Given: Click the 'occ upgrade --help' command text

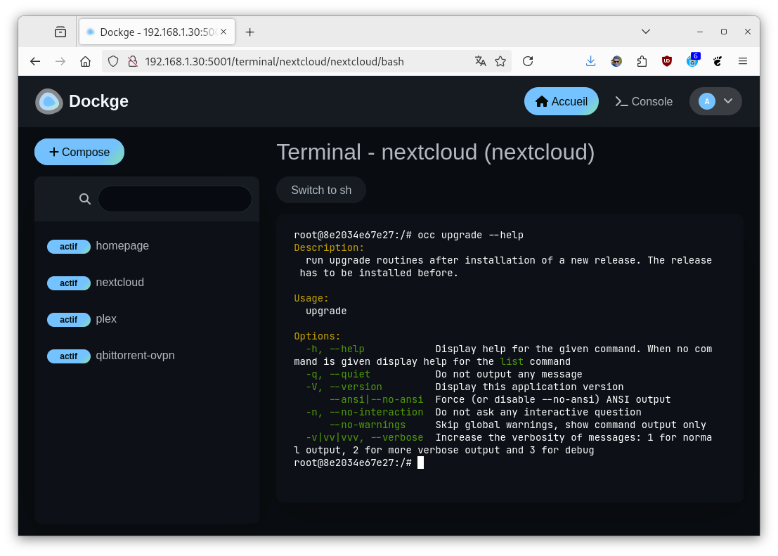Looking at the screenshot, I should point(470,235).
